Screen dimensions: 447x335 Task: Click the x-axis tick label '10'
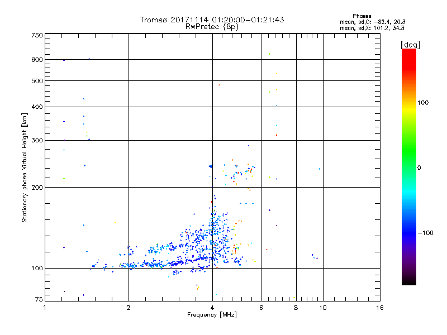[x=323, y=308]
